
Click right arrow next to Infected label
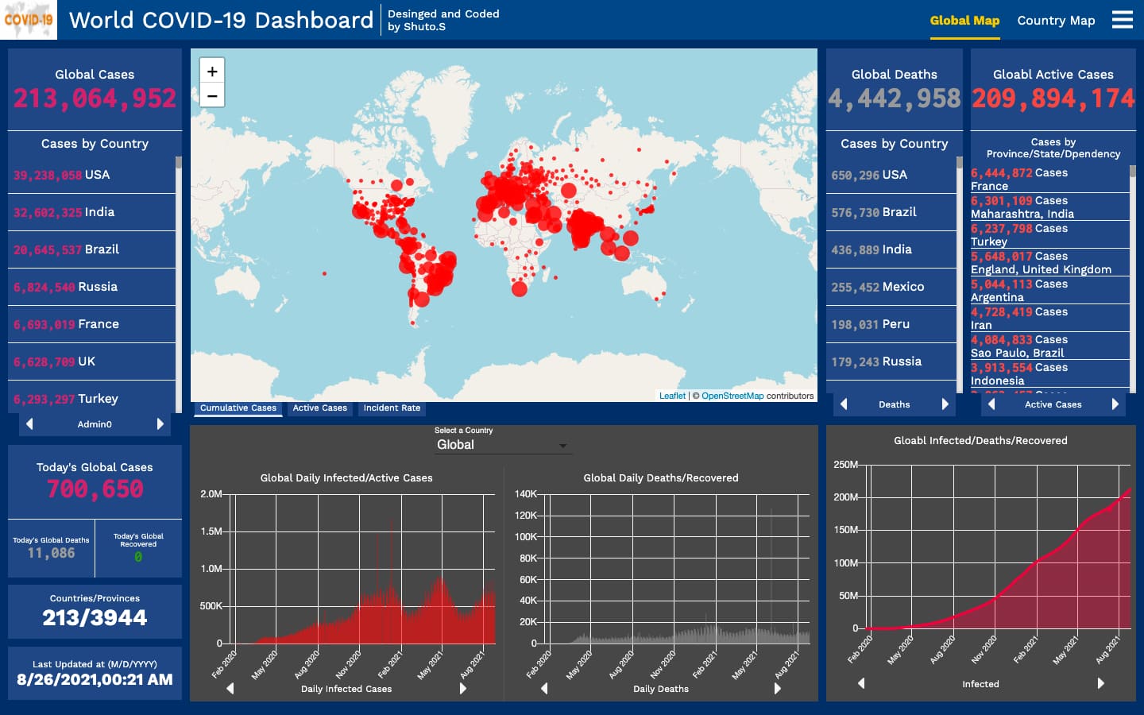point(1101,683)
